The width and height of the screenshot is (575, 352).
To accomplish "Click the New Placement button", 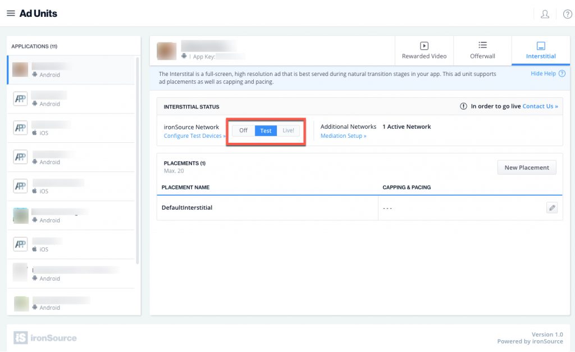I will pyautogui.click(x=527, y=168).
